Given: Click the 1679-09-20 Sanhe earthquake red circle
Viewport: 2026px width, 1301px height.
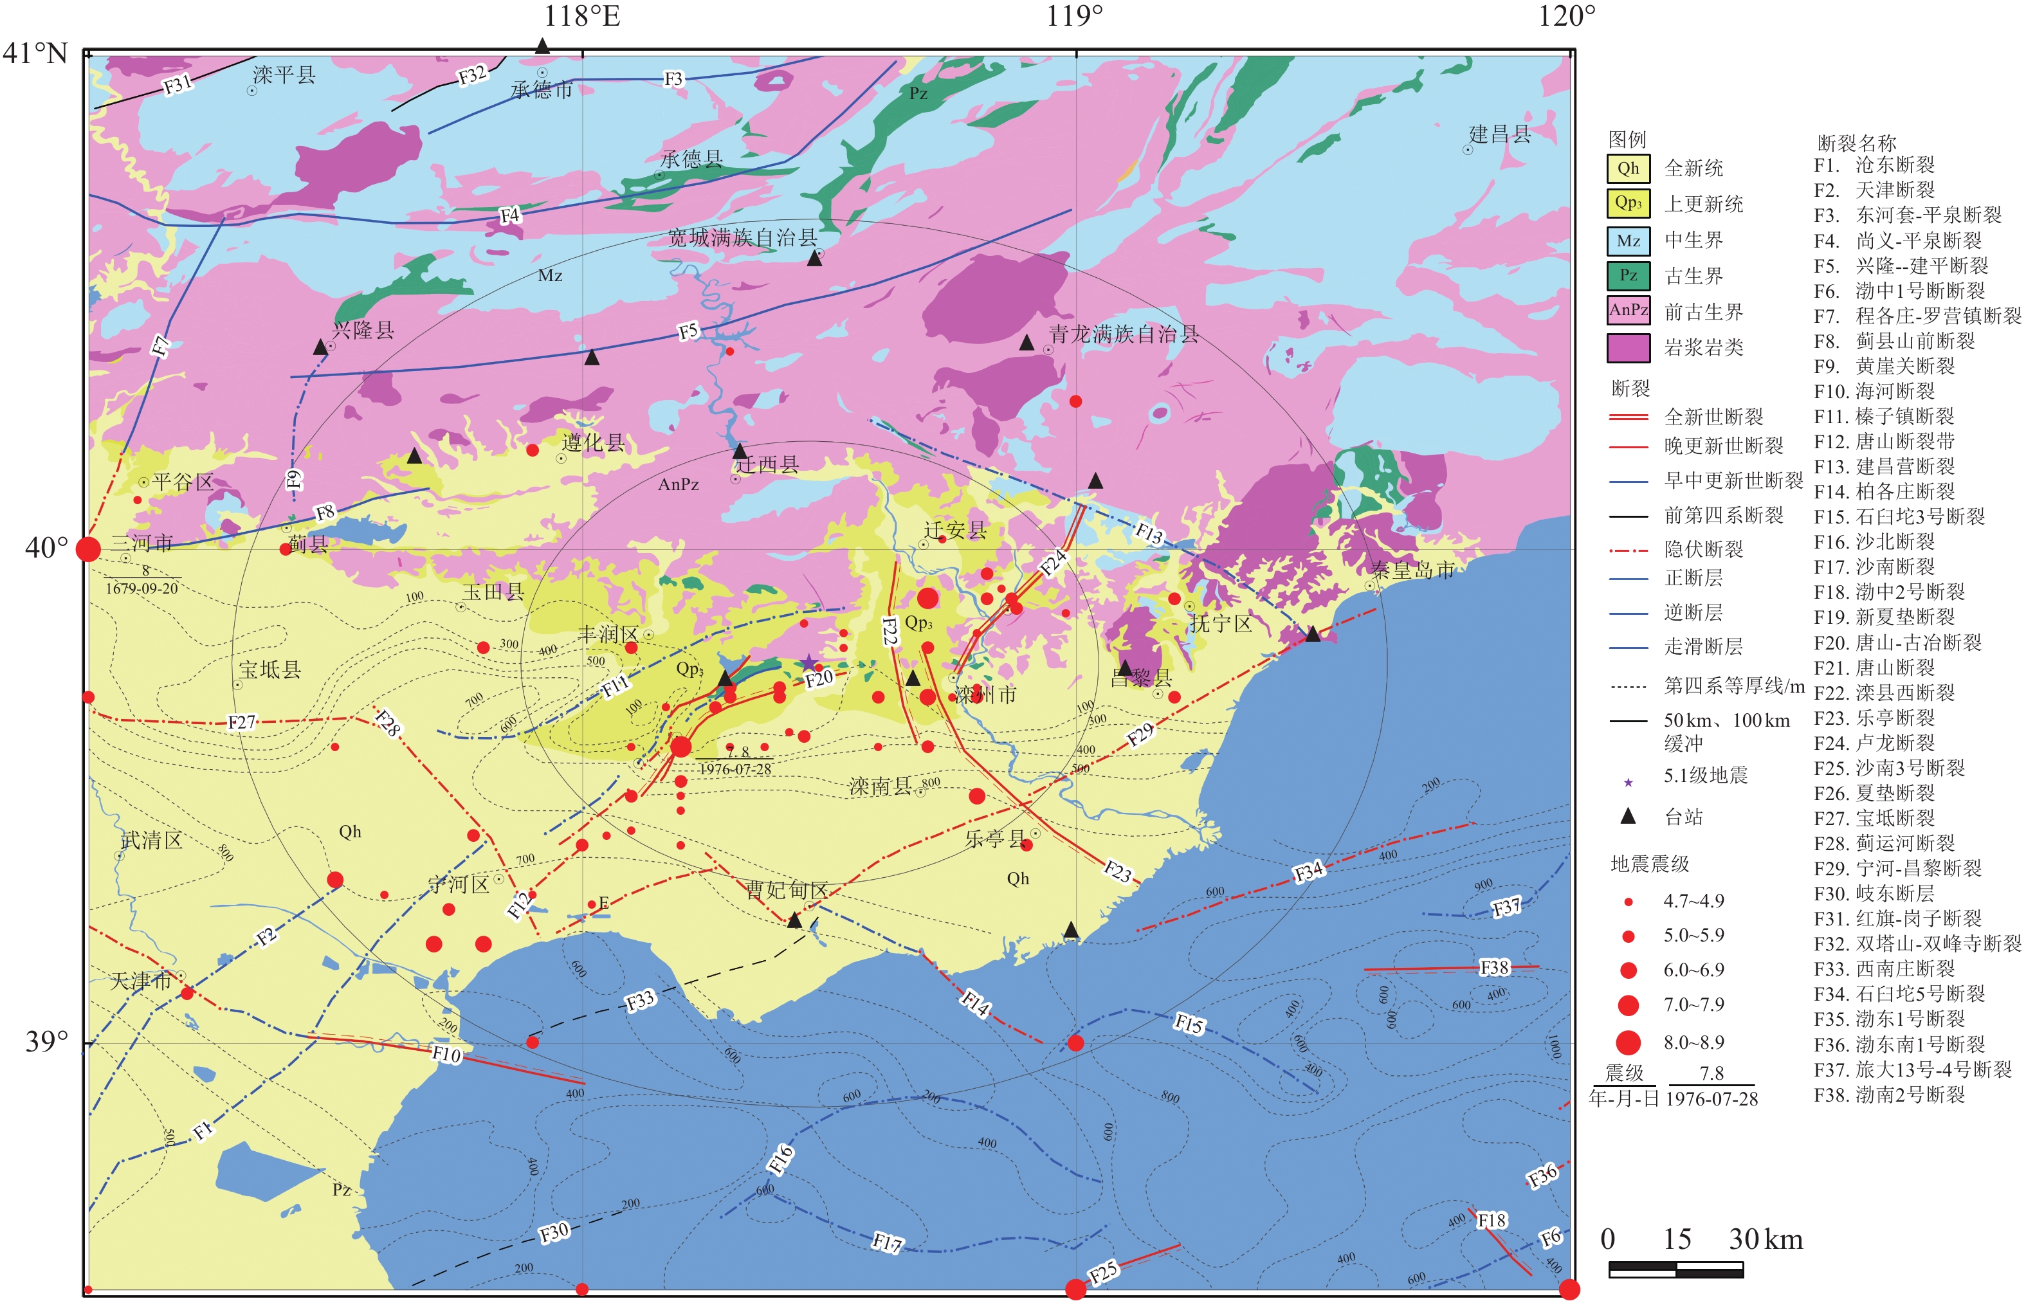Looking at the screenshot, I should pyautogui.click(x=88, y=549).
